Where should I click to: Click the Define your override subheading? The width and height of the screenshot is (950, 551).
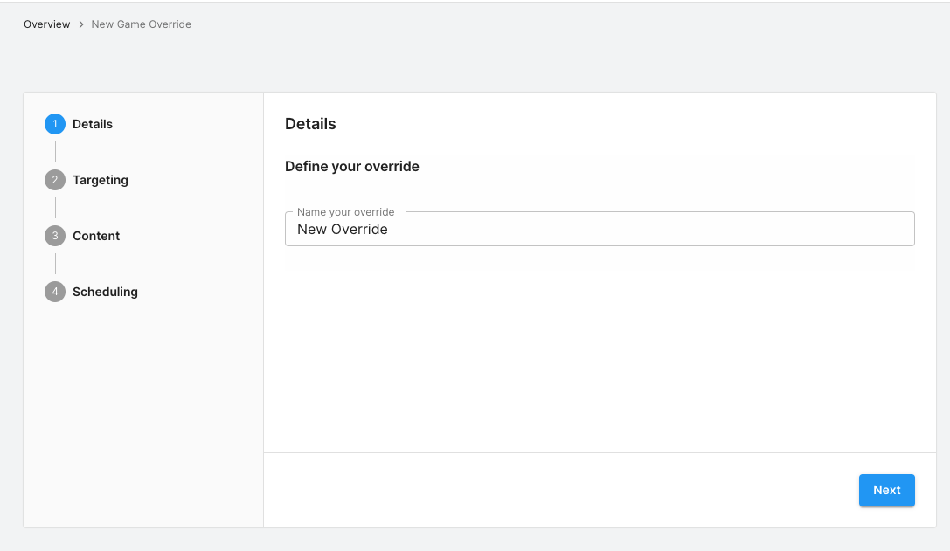point(352,166)
